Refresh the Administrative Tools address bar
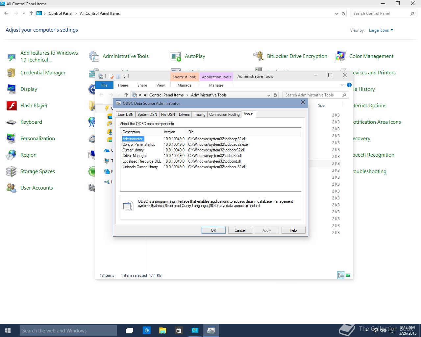This screenshot has width=421, height=337. (x=276, y=95)
